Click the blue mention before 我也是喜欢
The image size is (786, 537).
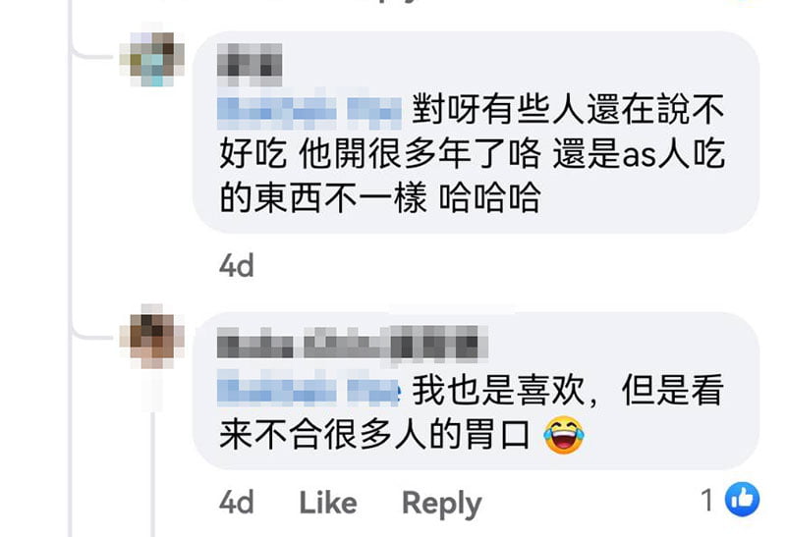(x=309, y=388)
